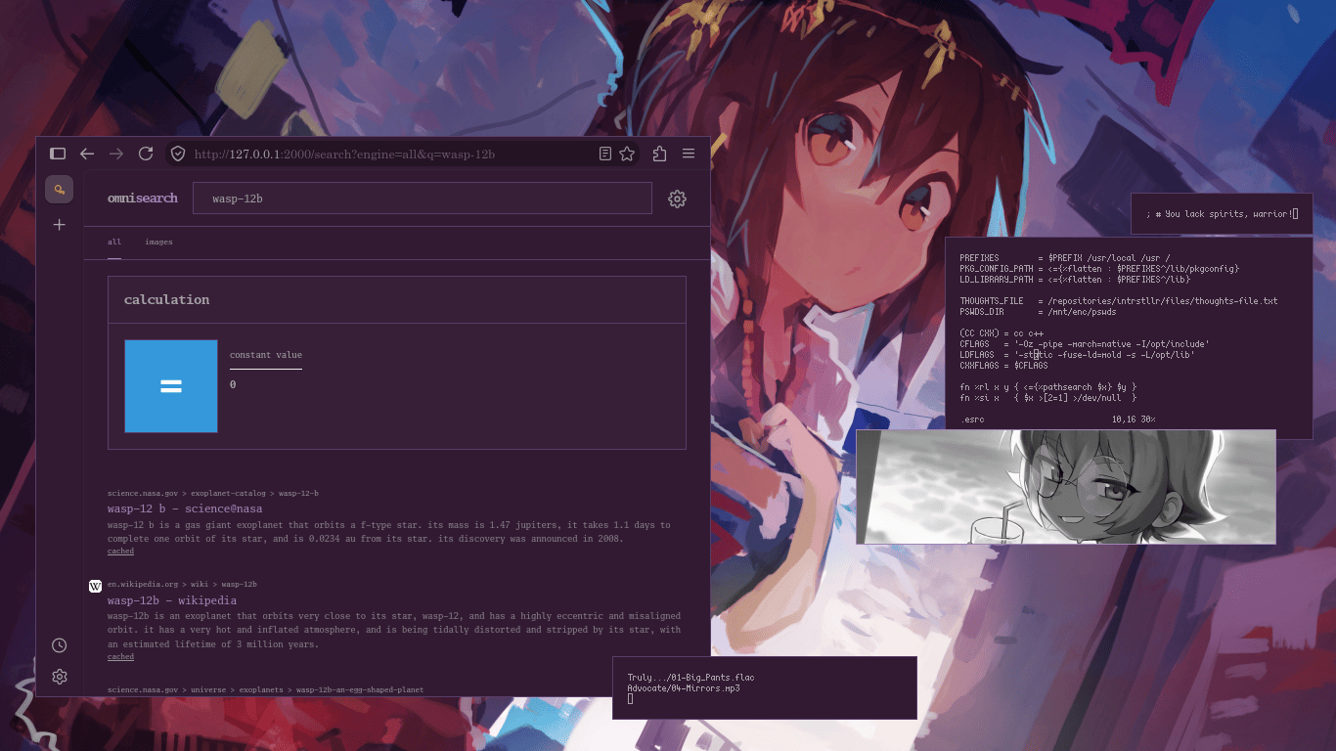Reload the omnisearch page
The width and height of the screenshot is (1336, 751).
[x=146, y=154]
